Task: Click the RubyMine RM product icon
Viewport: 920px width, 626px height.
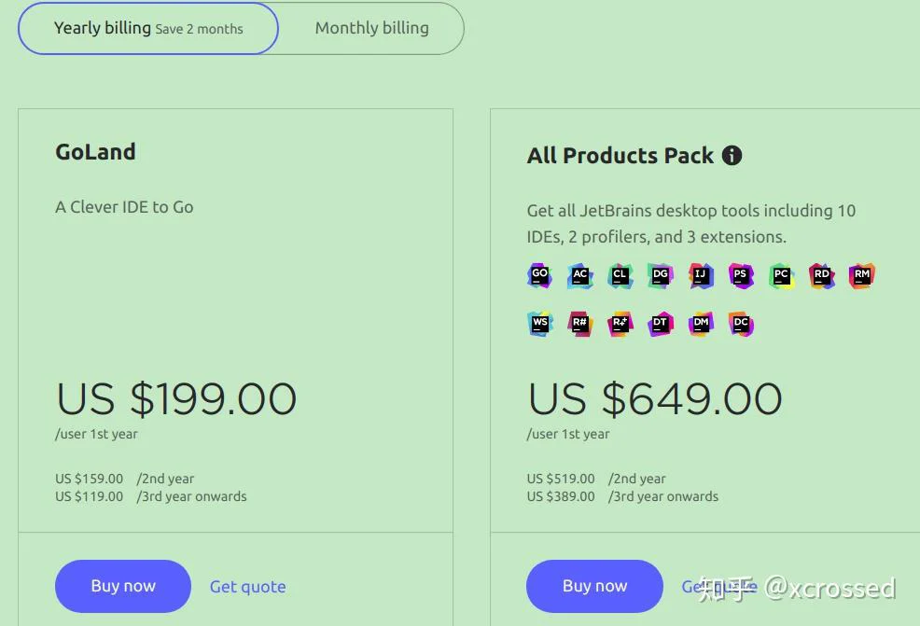Action: point(862,276)
